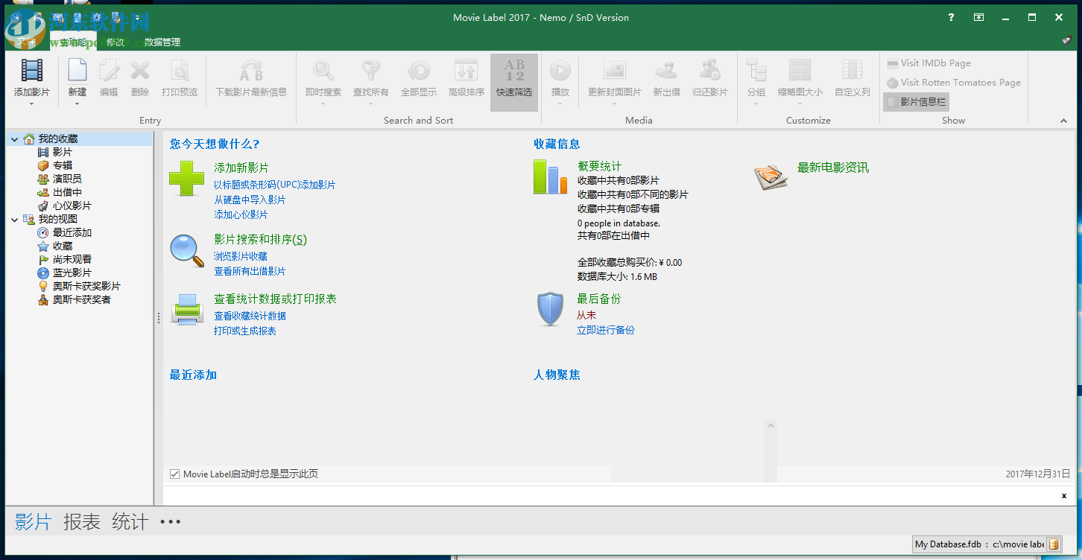The height and width of the screenshot is (560, 1082).
Task: Click the 查找所有 funnel icon
Action: point(371,70)
